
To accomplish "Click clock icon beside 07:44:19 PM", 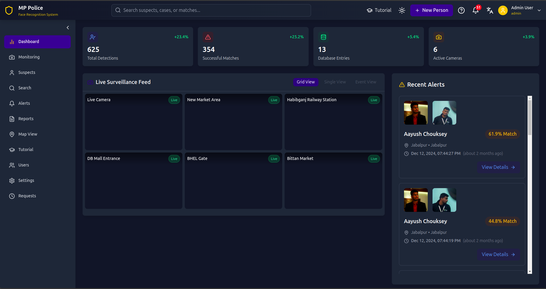I will tap(406, 241).
